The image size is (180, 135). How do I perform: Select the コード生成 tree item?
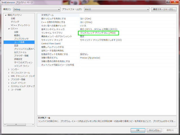[19, 42]
